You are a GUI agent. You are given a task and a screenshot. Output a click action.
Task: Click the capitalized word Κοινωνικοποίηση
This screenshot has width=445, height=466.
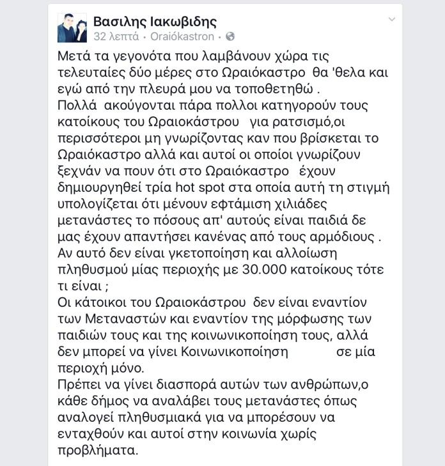tap(235, 352)
